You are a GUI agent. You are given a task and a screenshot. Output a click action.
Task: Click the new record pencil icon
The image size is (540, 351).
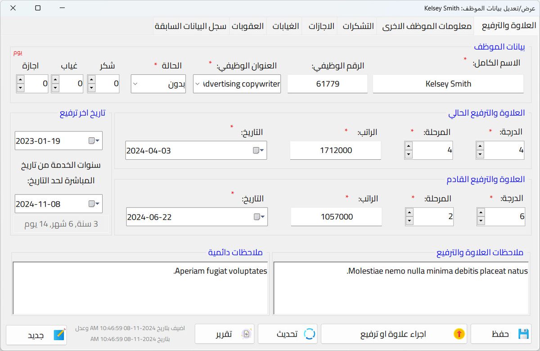pyautogui.click(x=59, y=335)
